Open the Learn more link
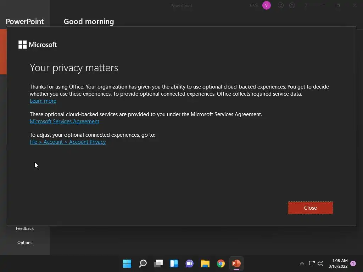The image size is (363, 272). pos(43,101)
